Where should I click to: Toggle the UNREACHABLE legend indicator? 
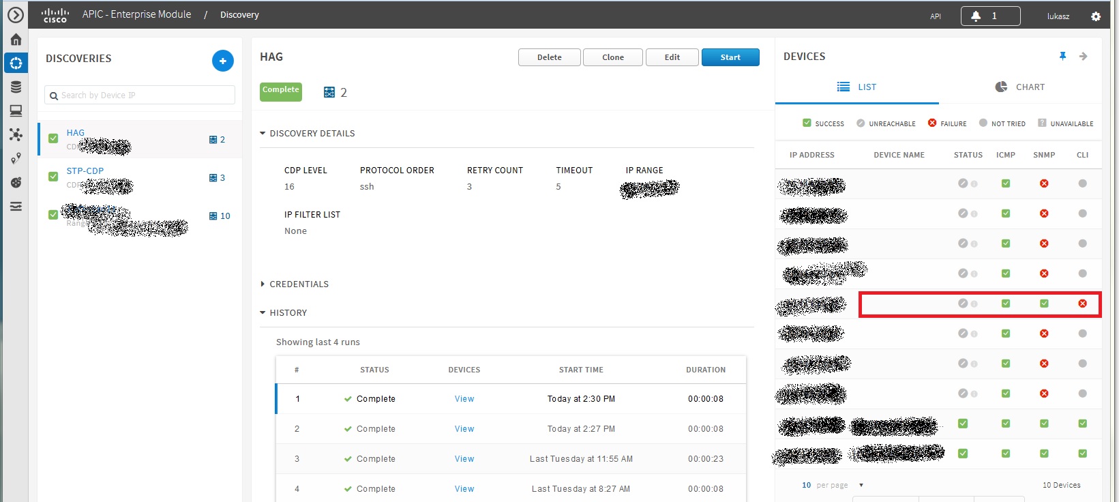point(861,123)
